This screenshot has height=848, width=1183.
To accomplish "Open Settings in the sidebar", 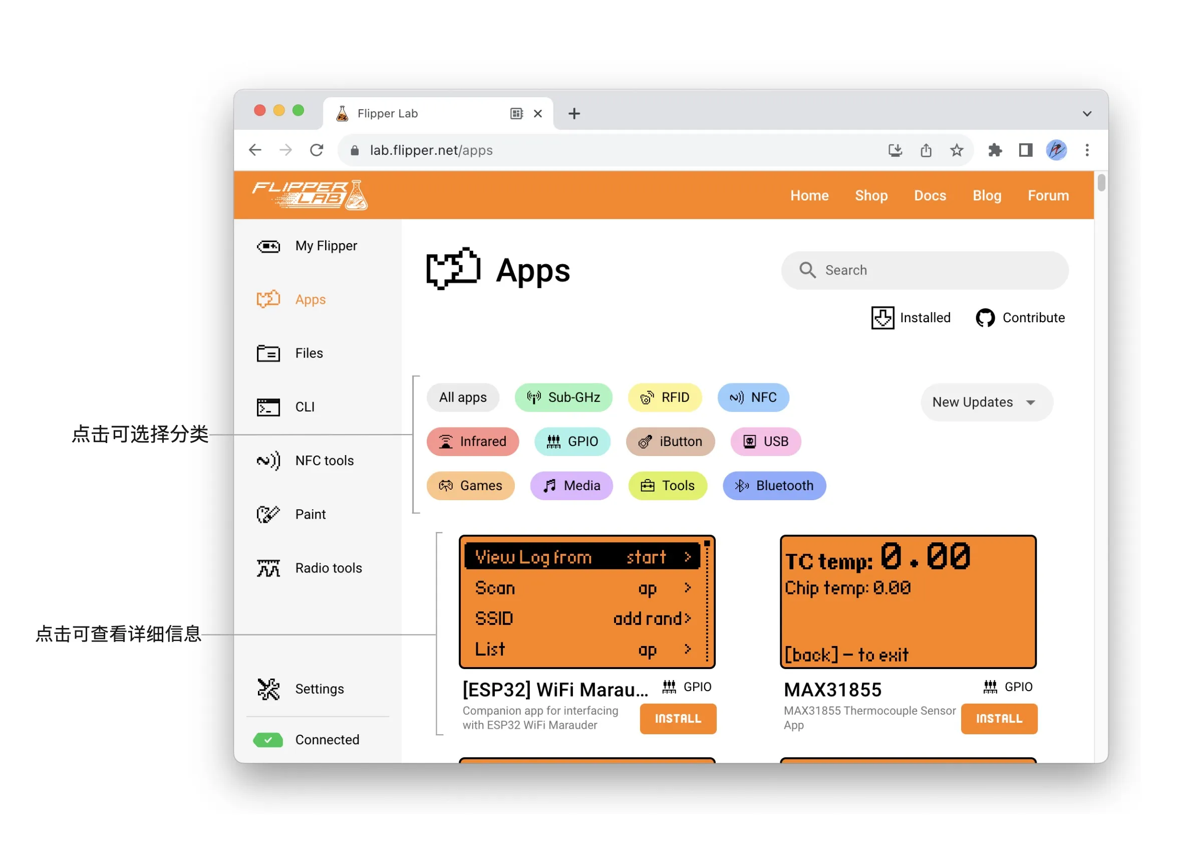I will 301,689.
